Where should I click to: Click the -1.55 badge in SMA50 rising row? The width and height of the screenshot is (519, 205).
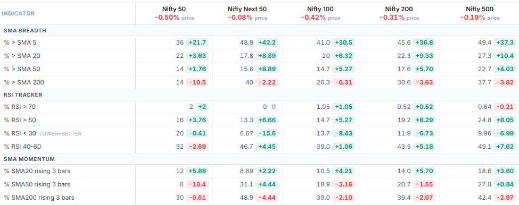point(424,184)
